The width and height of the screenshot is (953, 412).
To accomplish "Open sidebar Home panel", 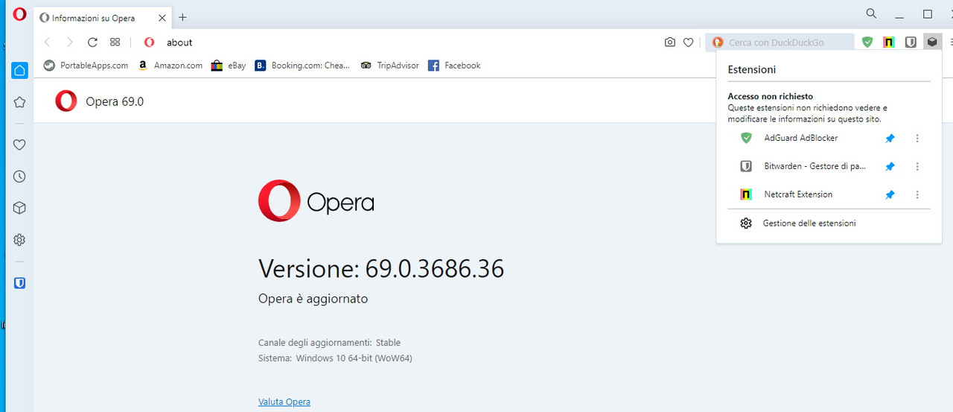I will 19,71.
